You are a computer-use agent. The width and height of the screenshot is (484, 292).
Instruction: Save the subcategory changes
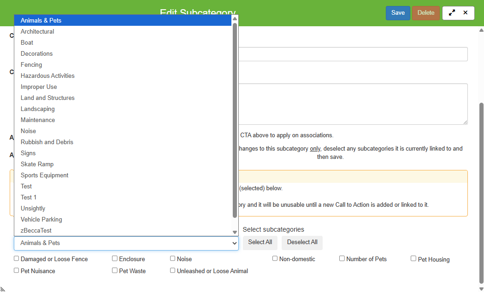[397, 13]
